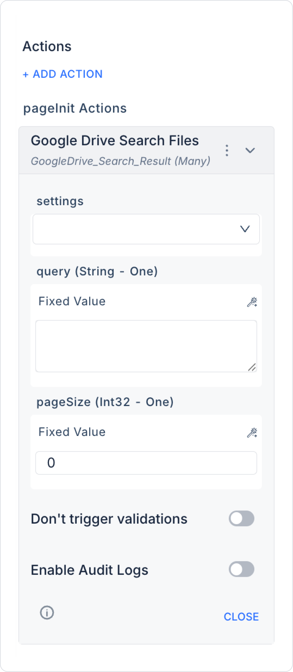Click the info icon at panel bottom
Screen dimensions: 293x672
click(47, 613)
